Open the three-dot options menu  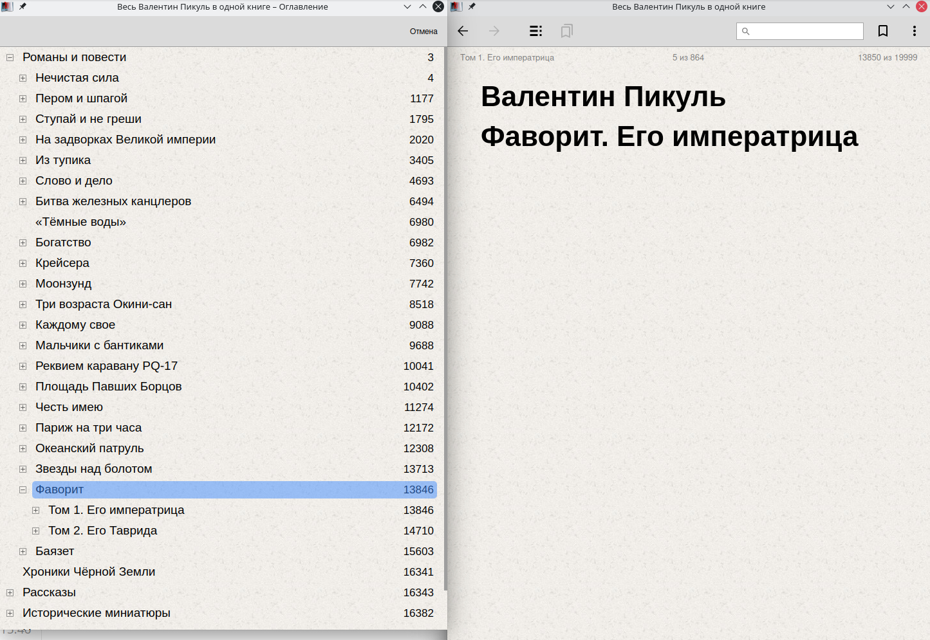[914, 31]
